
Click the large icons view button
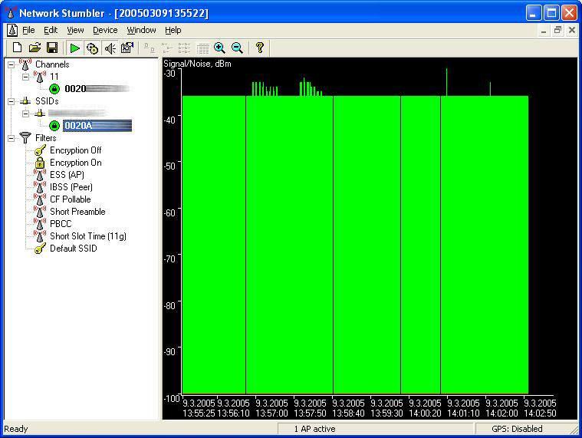pyautogui.click(x=150, y=48)
